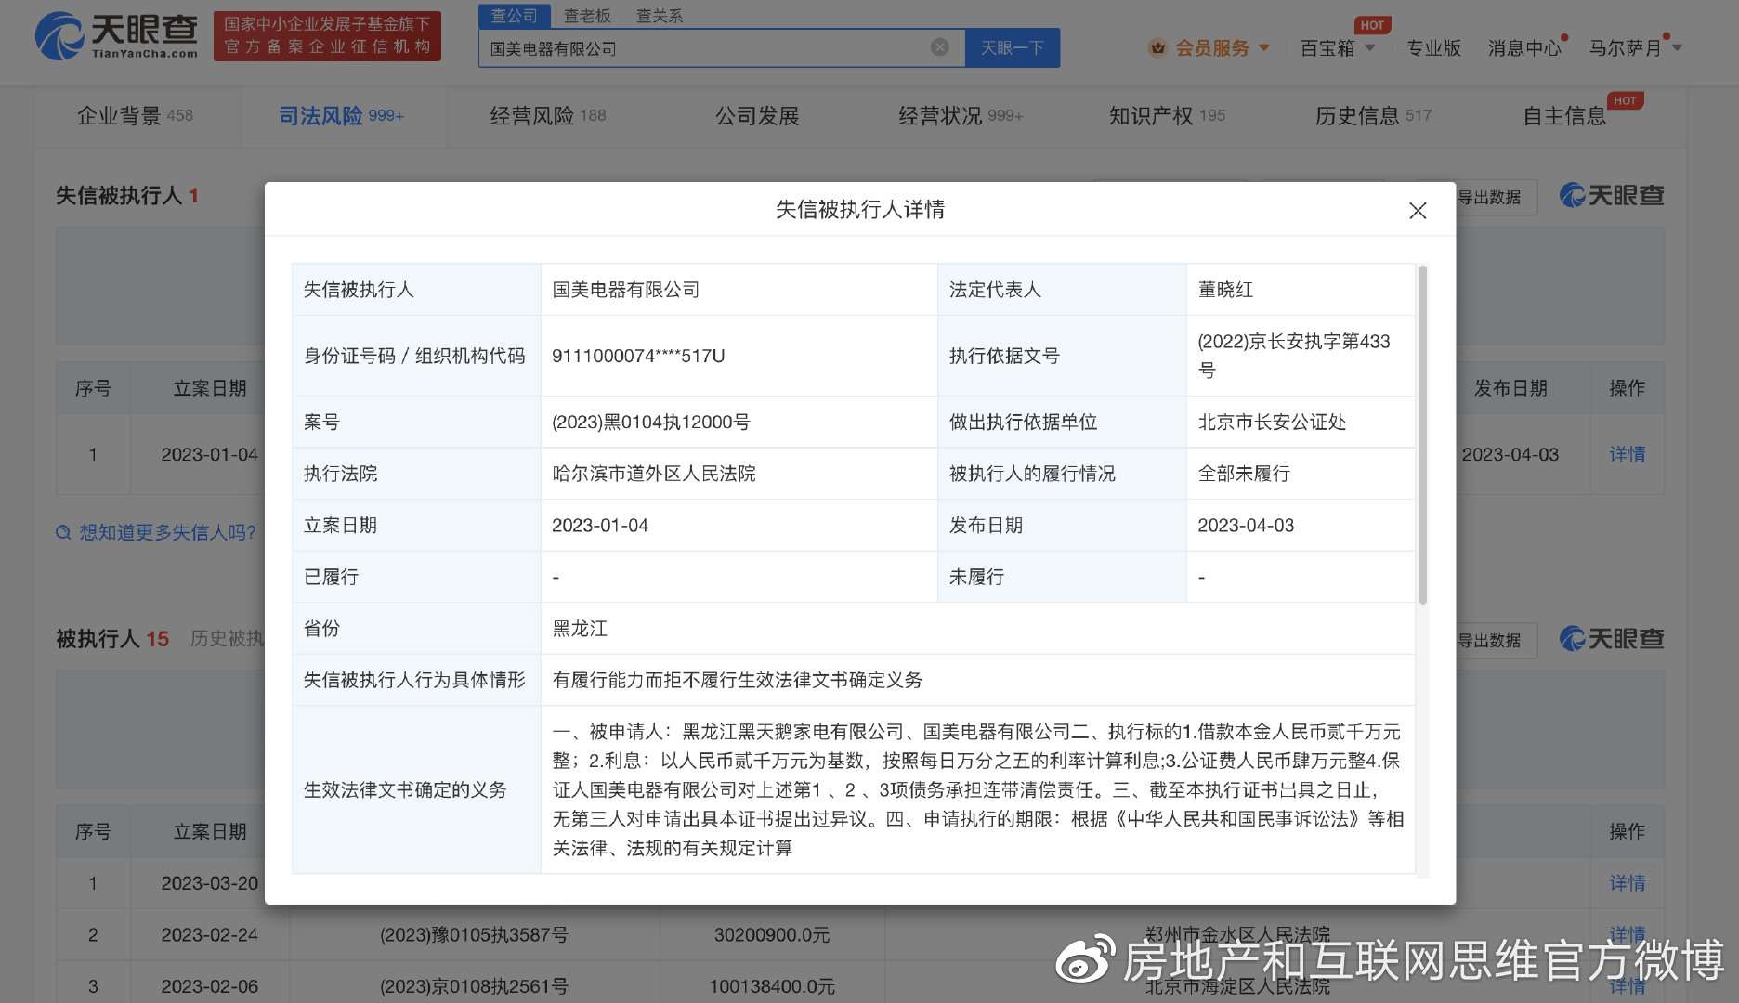Image resolution: width=1739 pixels, height=1003 pixels.
Task: Open the 马尔萨月 user menu arrow
Action: (1677, 47)
